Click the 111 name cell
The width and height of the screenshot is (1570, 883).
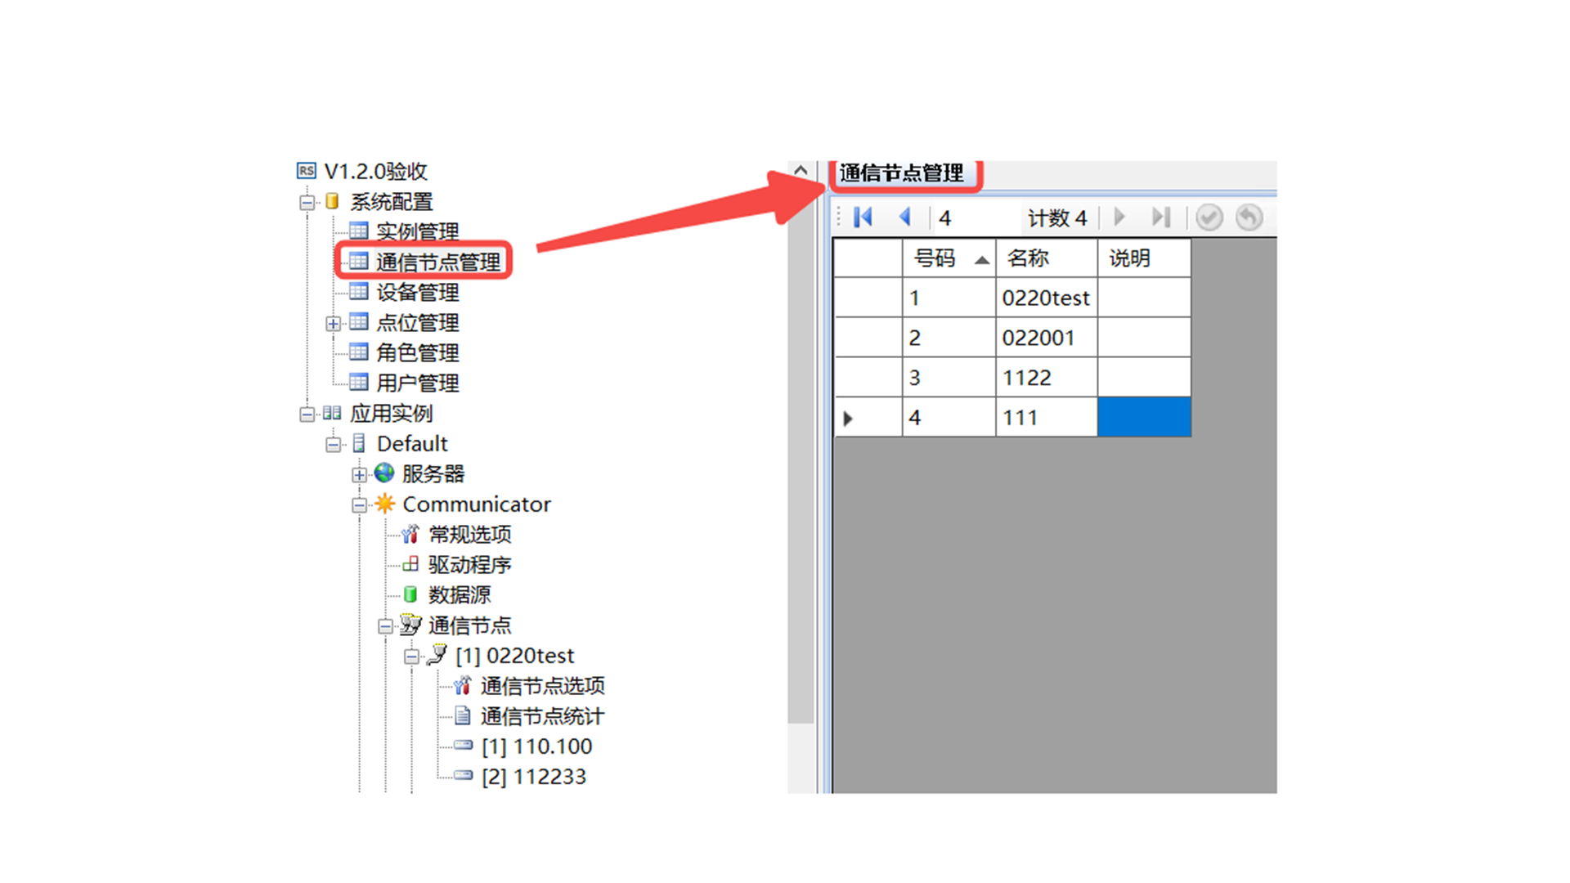tap(1047, 417)
